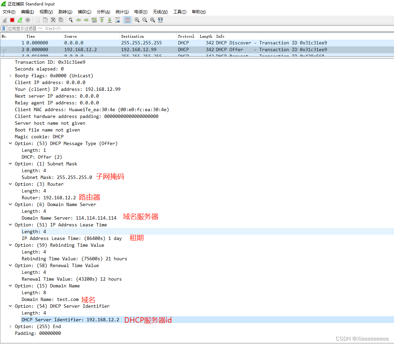Go to the first packet

tap(102, 20)
